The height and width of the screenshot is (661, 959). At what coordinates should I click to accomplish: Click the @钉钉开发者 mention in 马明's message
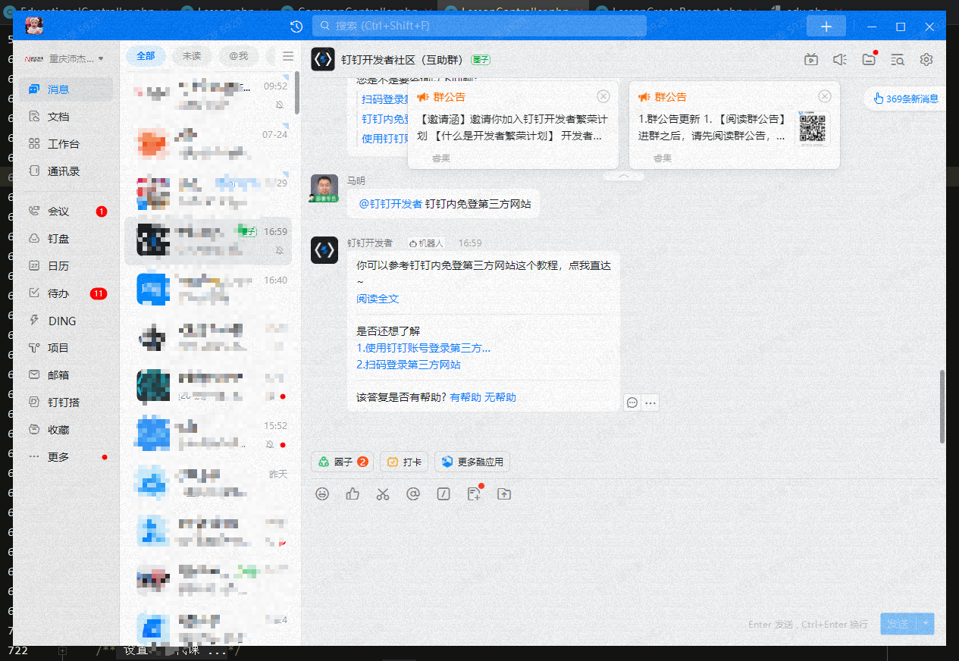pyautogui.click(x=390, y=204)
